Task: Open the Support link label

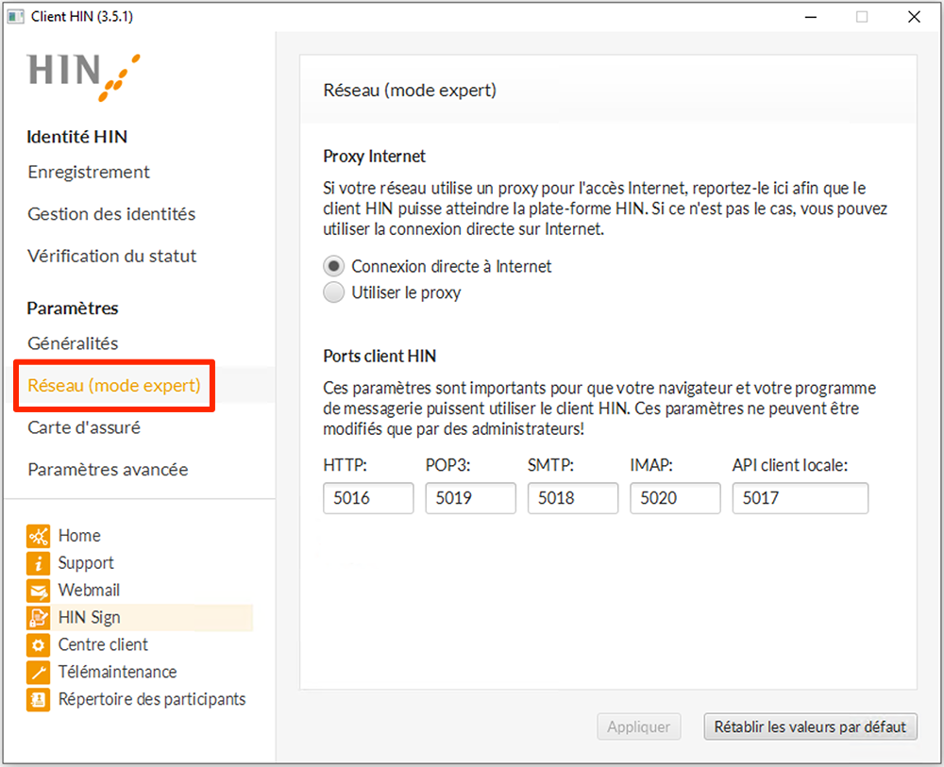Action: tap(86, 563)
